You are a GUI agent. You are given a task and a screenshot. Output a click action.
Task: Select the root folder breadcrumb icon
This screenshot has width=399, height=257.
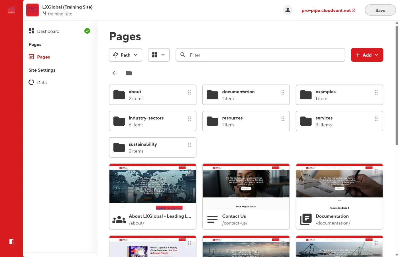[129, 73]
